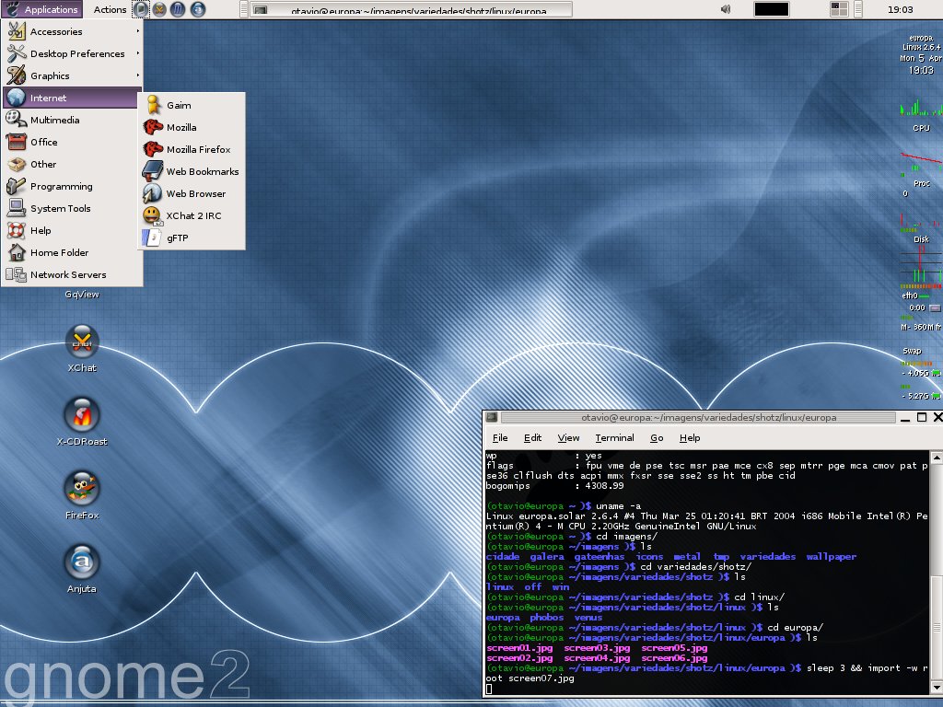The height and width of the screenshot is (707, 943).
Task: Open the System Tools category
Action: 72,208
